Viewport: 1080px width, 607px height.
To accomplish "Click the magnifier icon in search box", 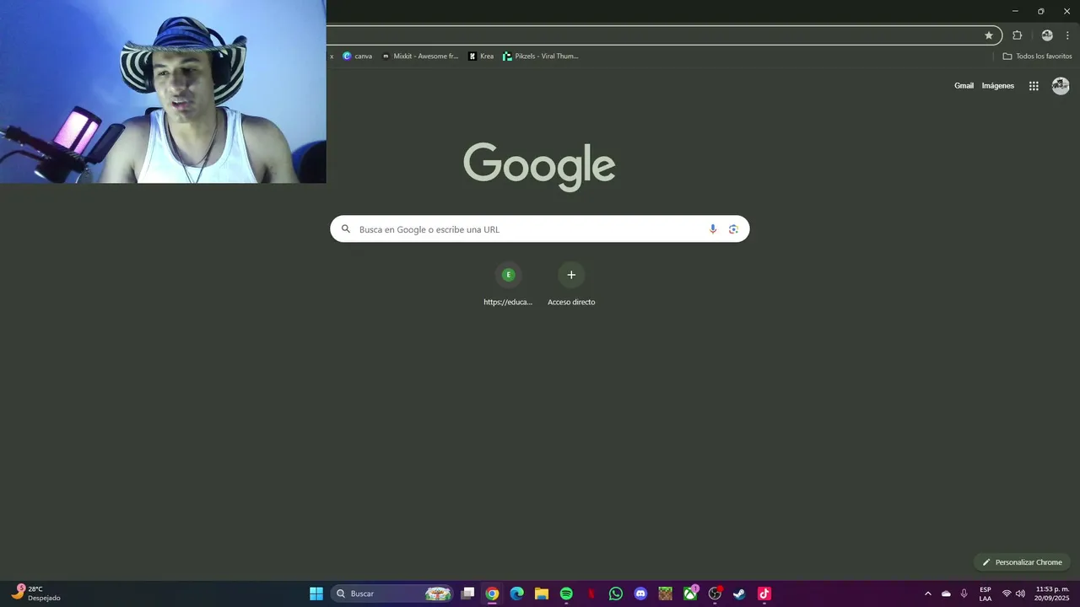I will coord(345,229).
